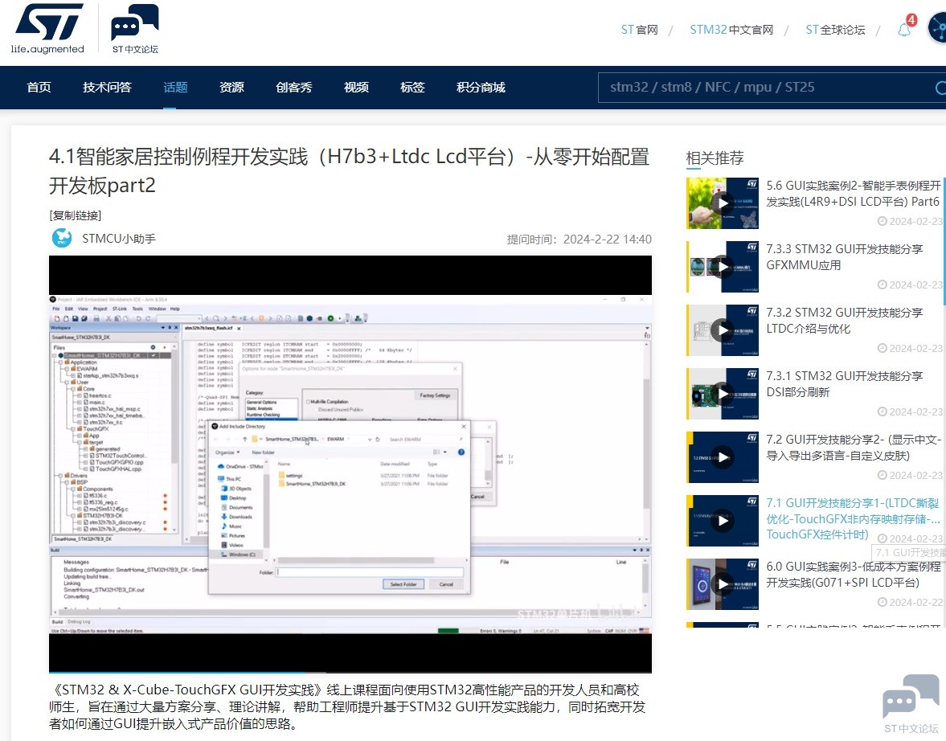Open 视频 navigation item
The width and height of the screenshot is (946, 741).
pyautogui.click(x=357, y=88)
